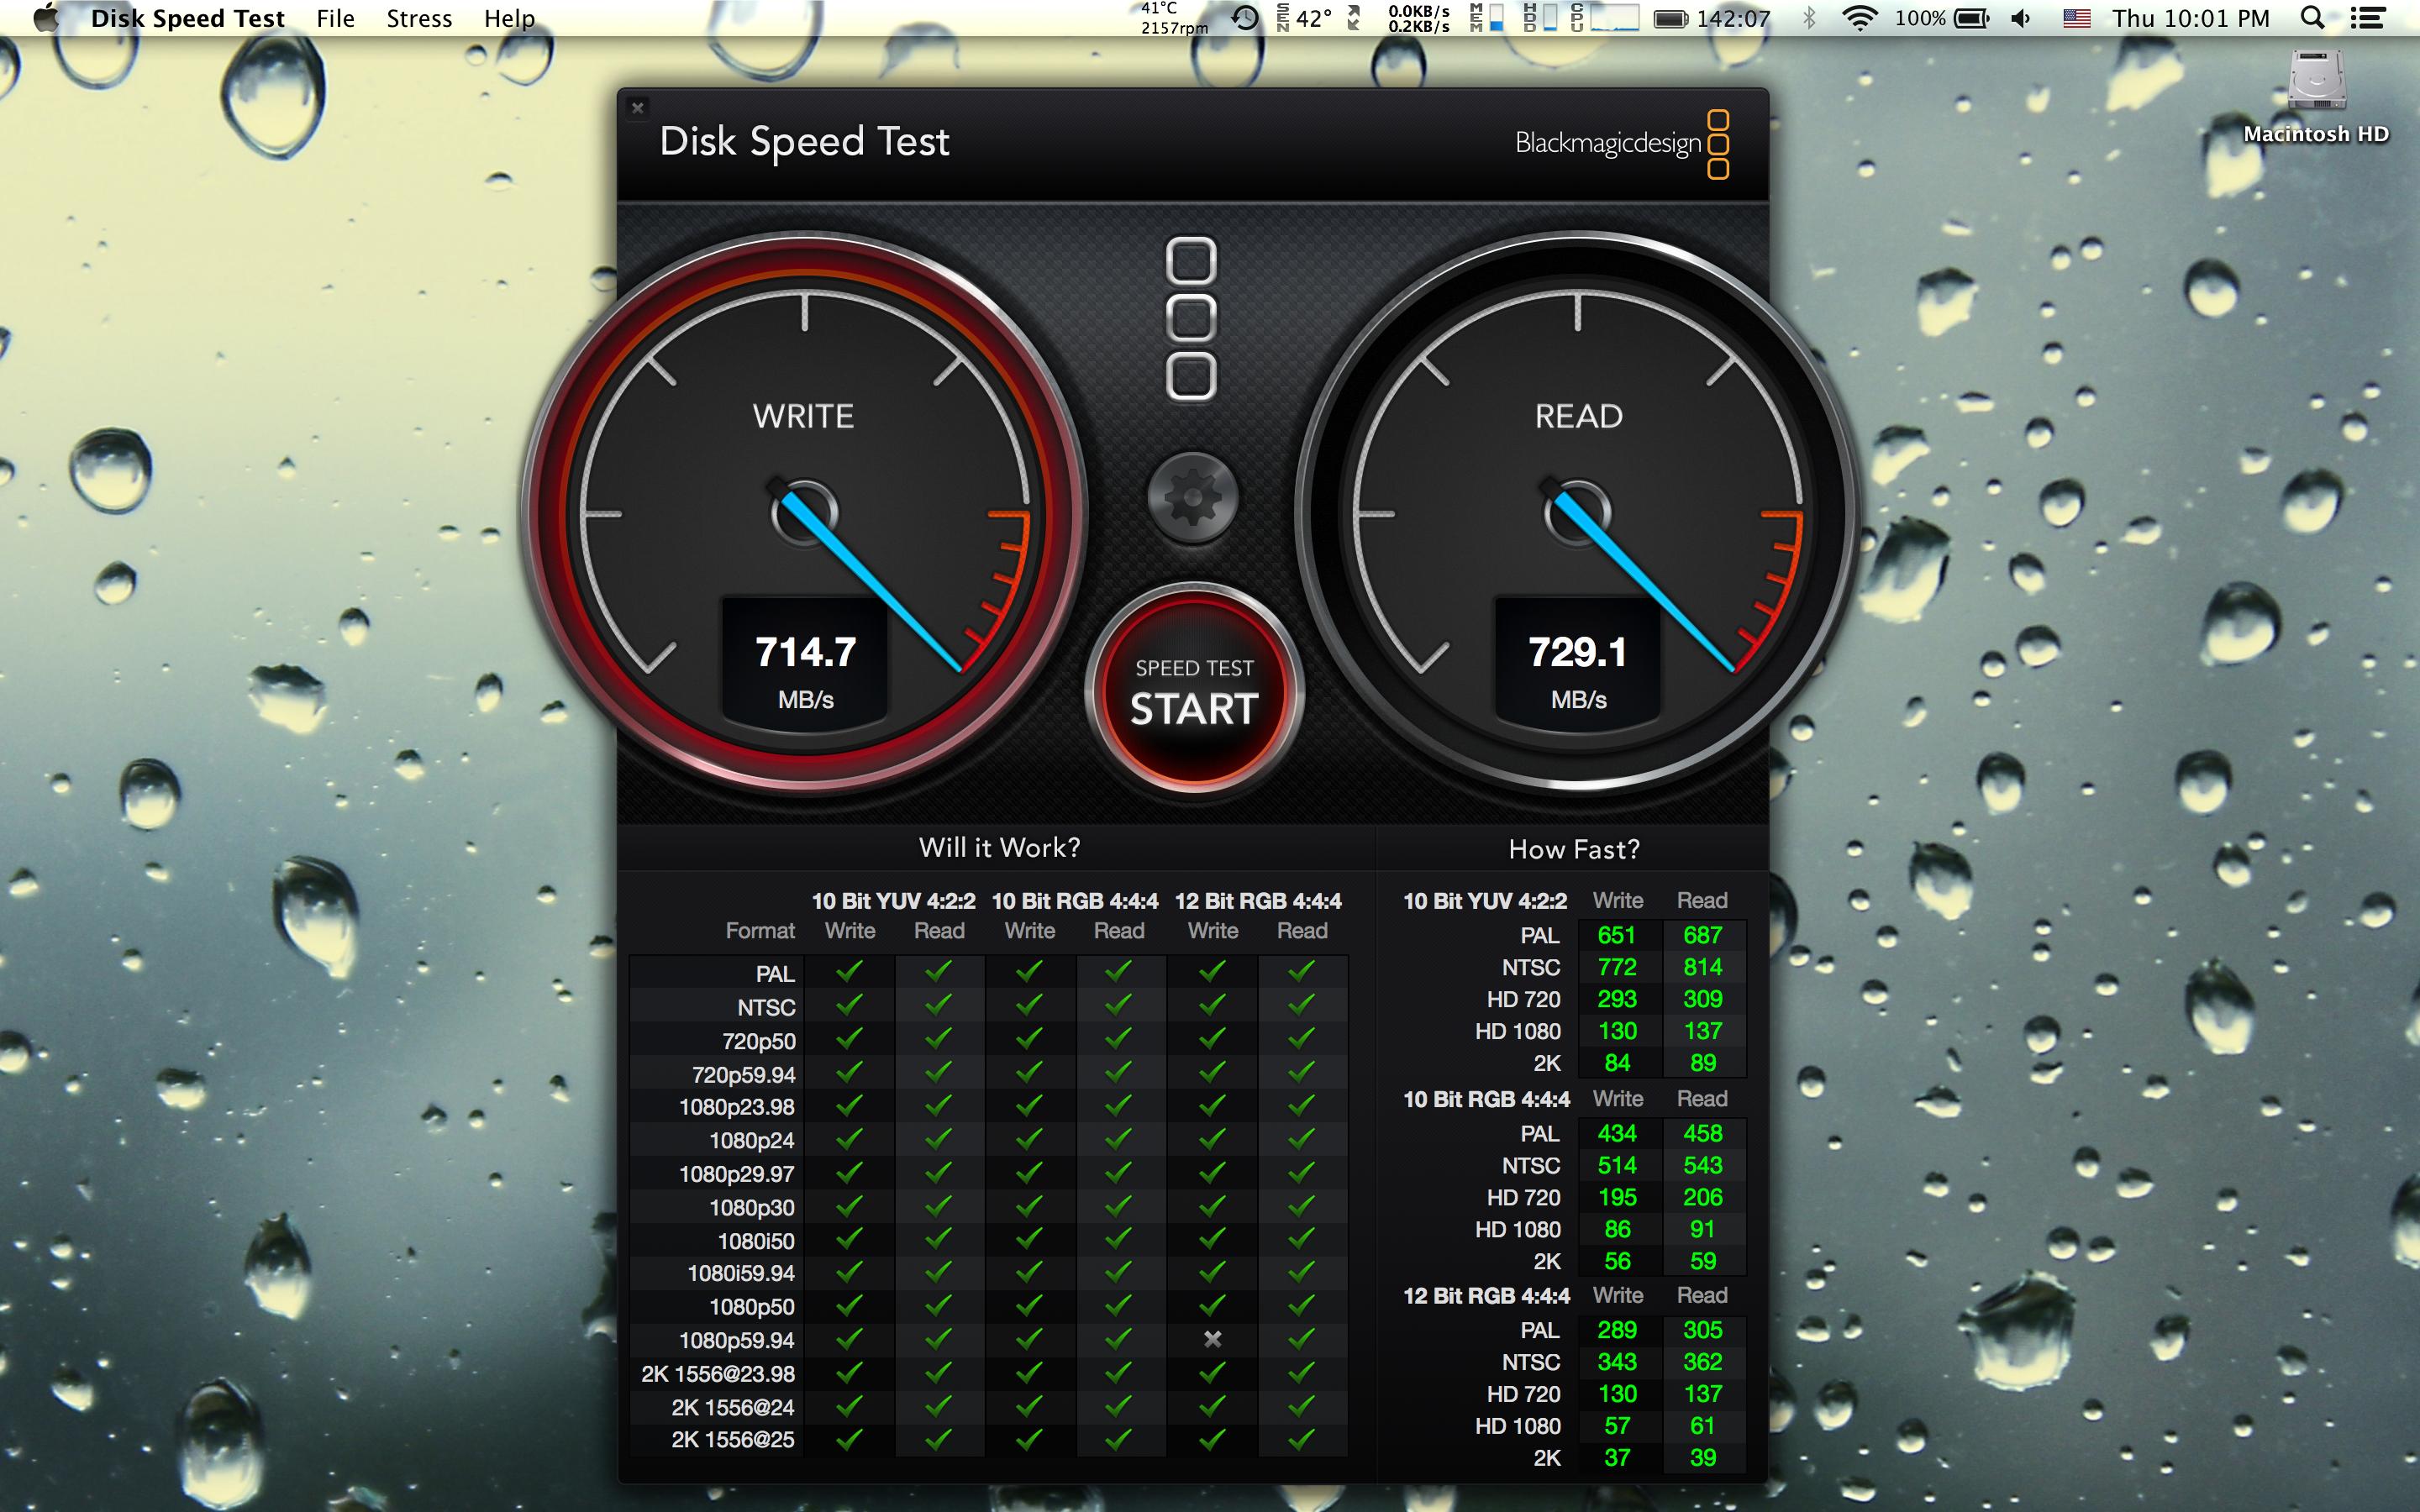Open the Help menu
This screenshot has width=2420, height=1512.
509,18
